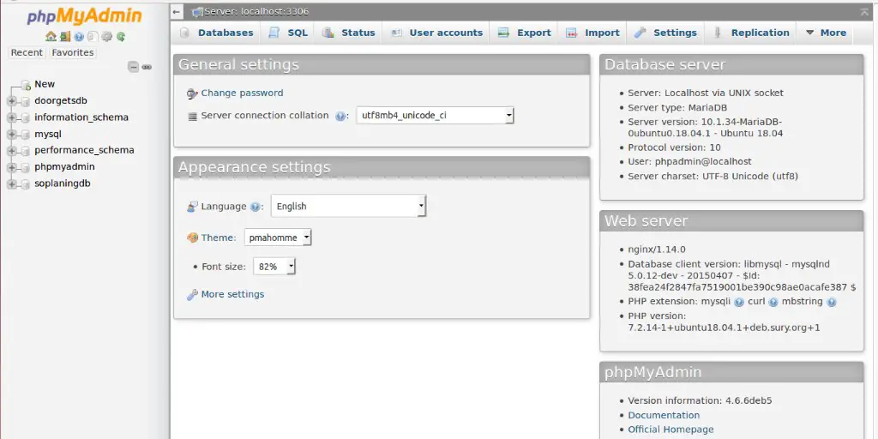Click the soplaningdb database icon
The image size is (878, 439).
tap(25, 183)
